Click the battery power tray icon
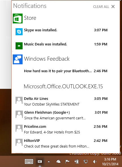The image size is (122, 167). click(x=77, y=162)
